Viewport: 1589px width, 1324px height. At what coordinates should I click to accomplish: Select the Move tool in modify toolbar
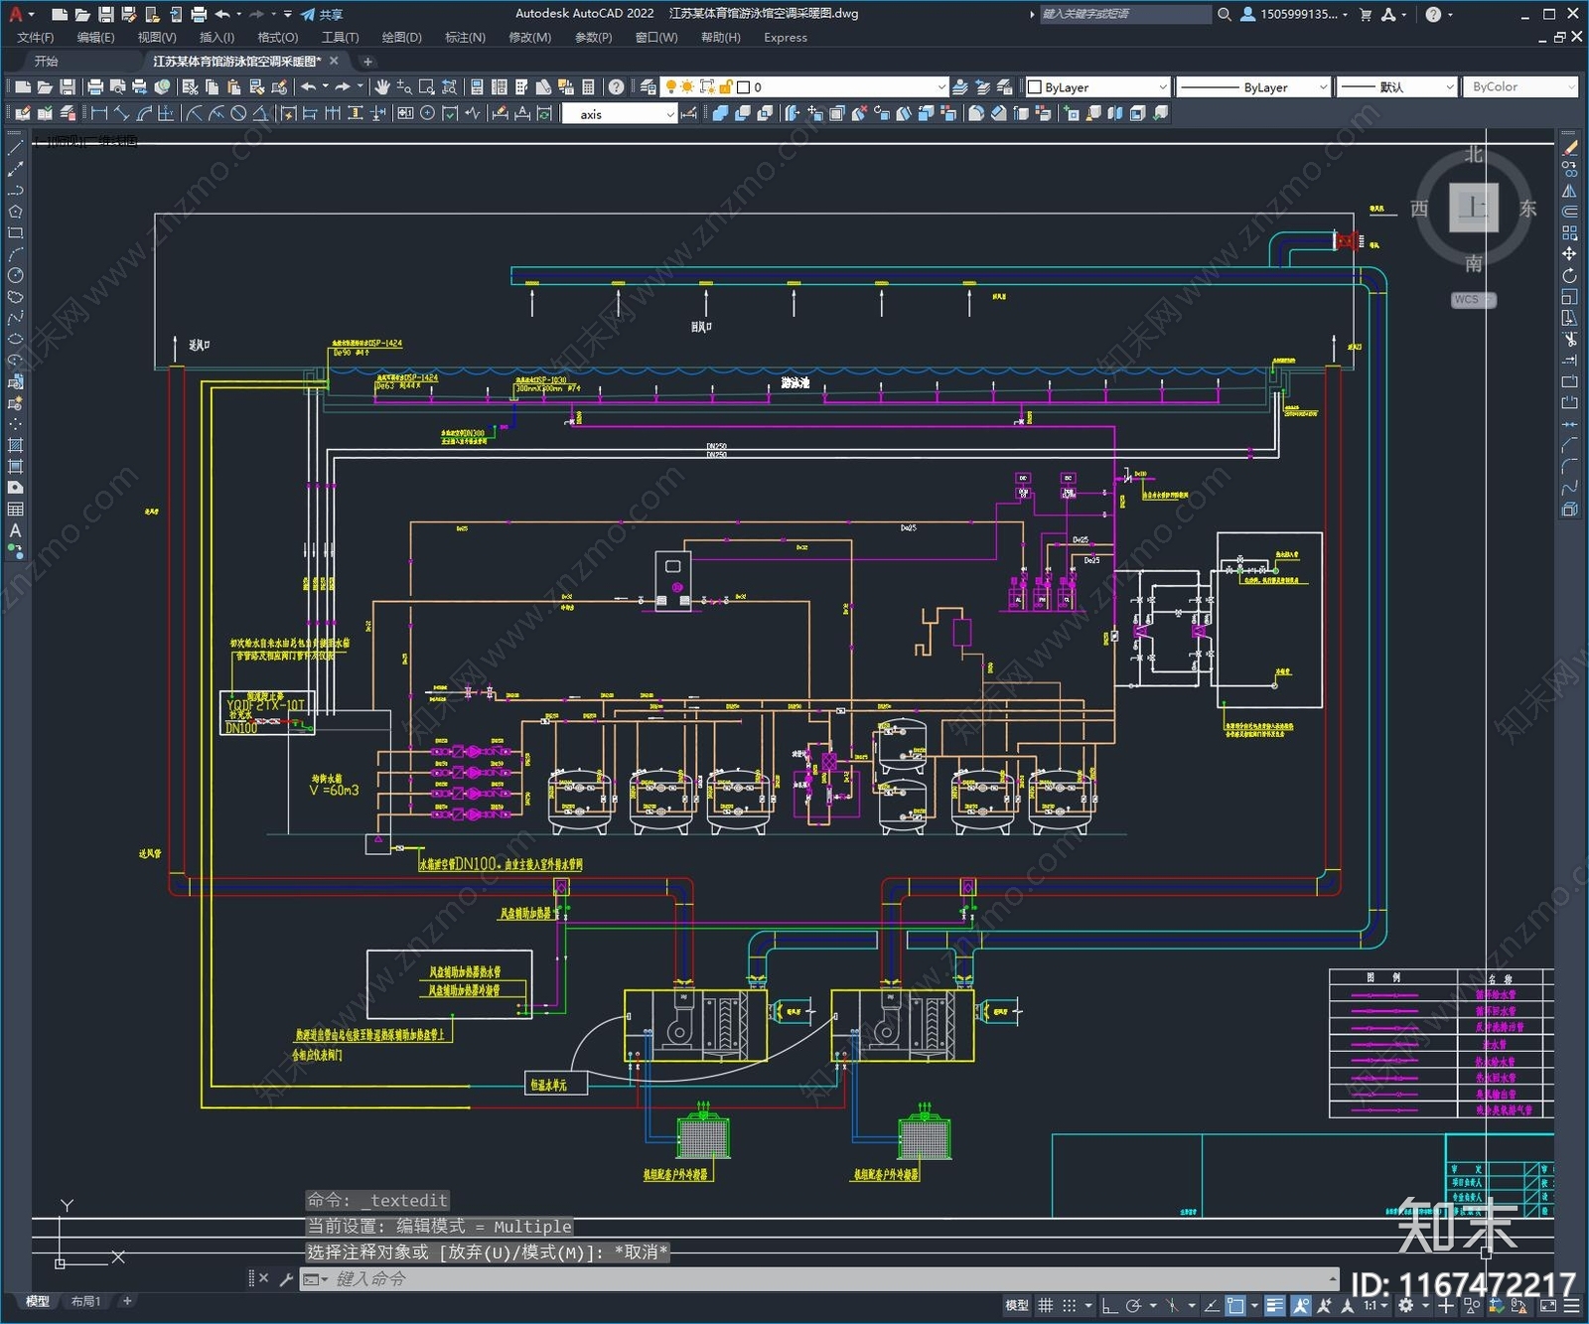1569,254
